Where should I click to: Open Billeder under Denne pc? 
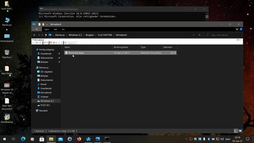[x=44, y=76]
